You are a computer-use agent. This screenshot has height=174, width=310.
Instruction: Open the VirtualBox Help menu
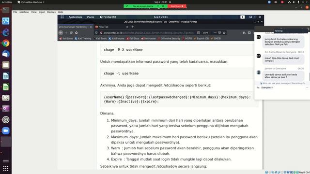pyautogui.click(x=61, y=12)
